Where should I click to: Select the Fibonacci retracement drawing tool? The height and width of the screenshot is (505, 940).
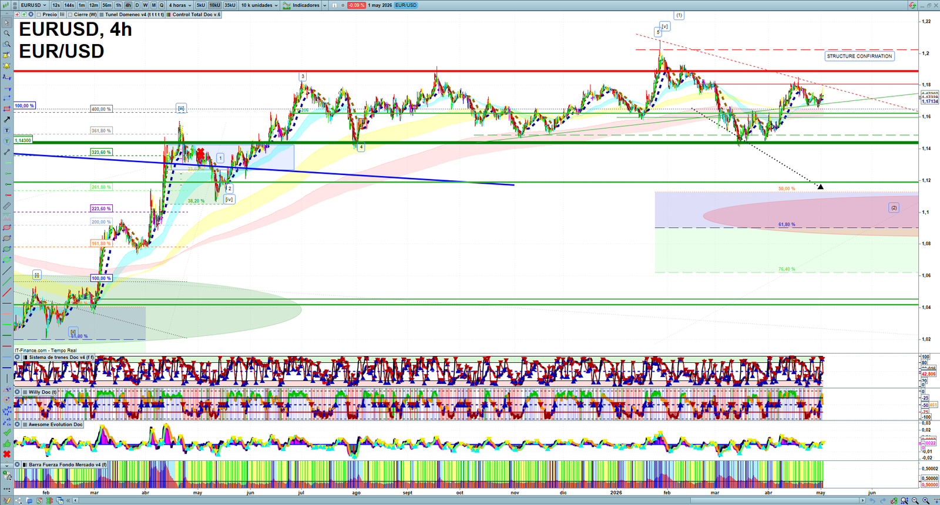click(x=6, y=88)
